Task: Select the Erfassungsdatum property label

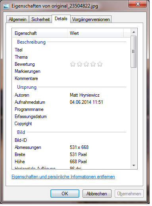Action: [31, 116]
